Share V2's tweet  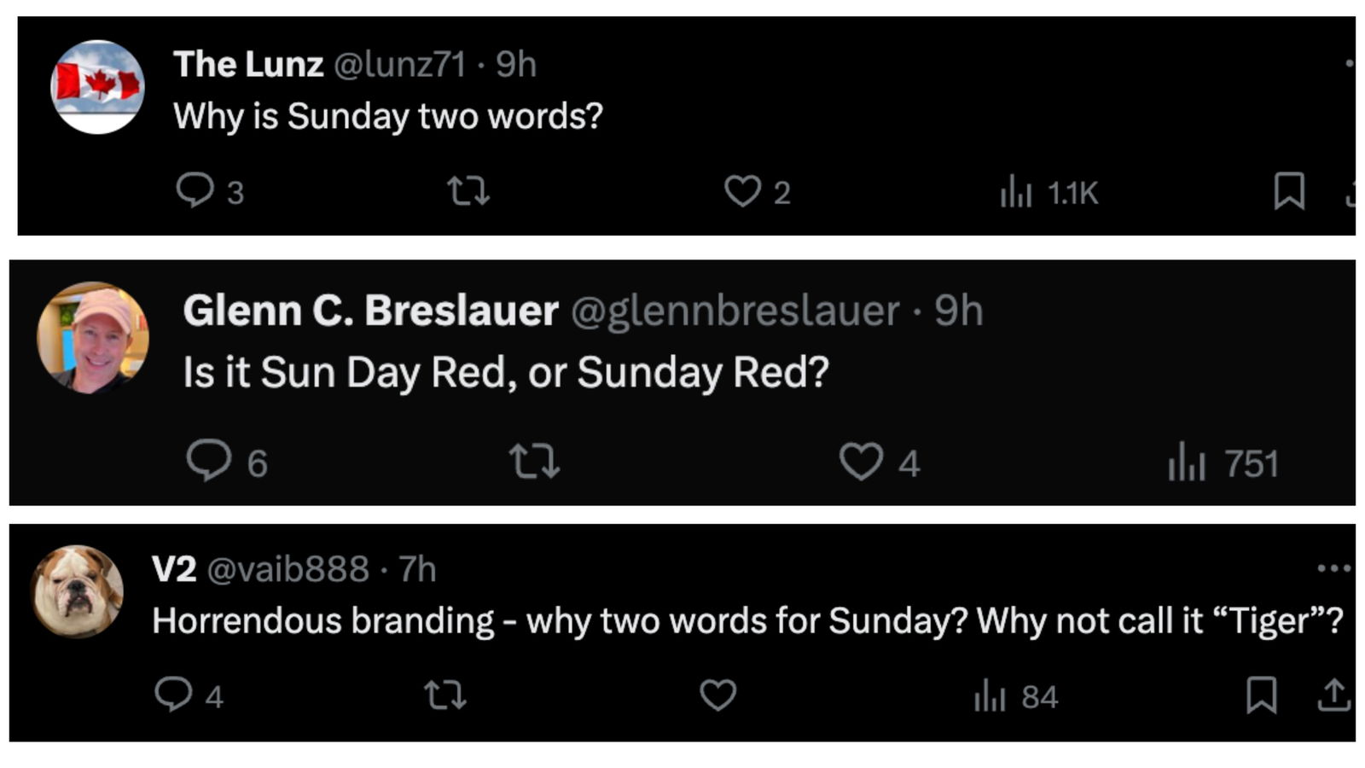pos(1333,695)
